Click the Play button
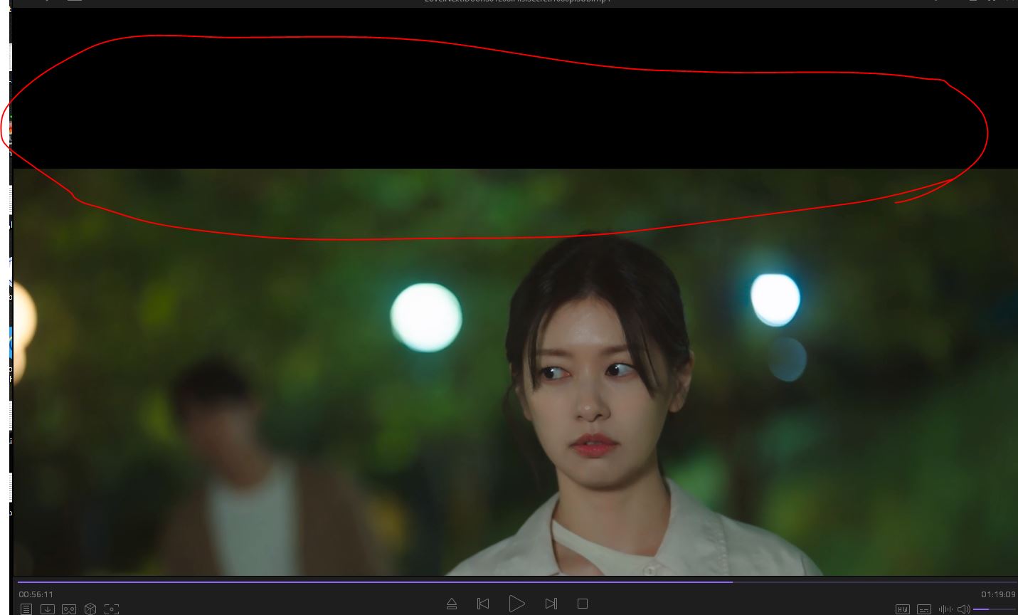 [516, 604]
